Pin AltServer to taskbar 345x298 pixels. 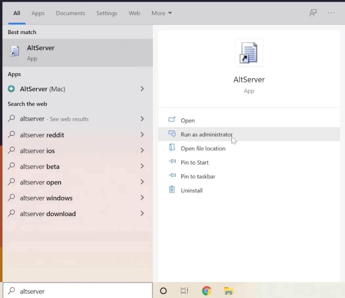[x=198, y=177]
